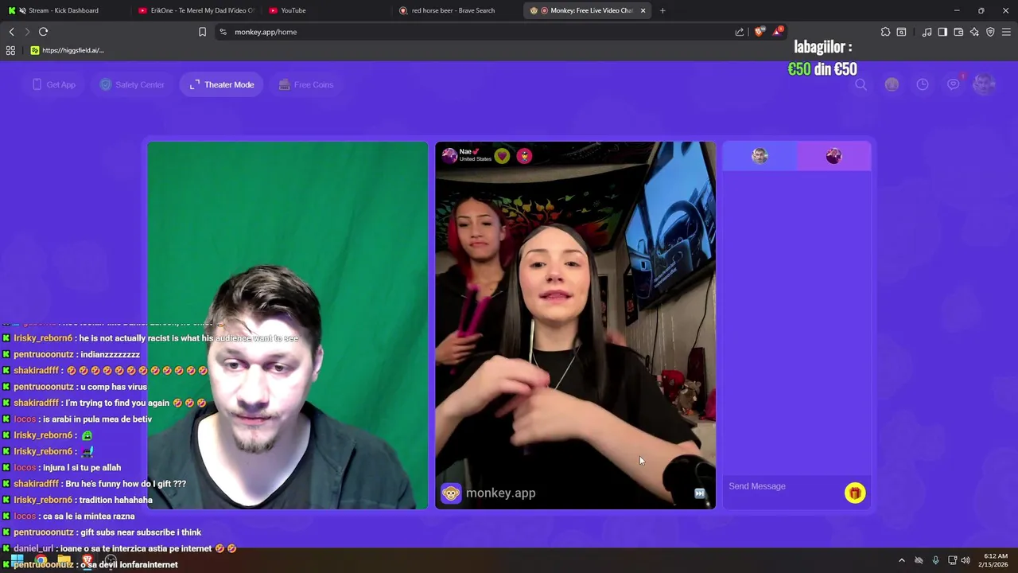Open the Get App menu item
Screen dimensions: 1018x573
point(54,84)
